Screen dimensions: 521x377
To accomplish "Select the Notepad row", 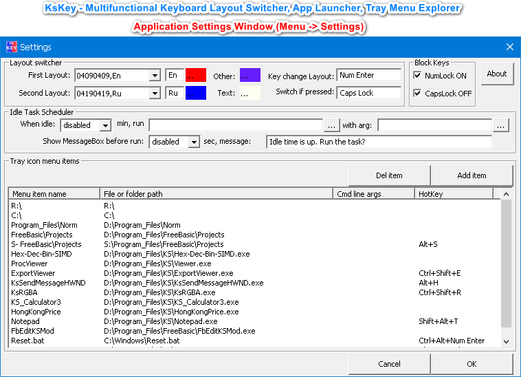I will [254, 322].
